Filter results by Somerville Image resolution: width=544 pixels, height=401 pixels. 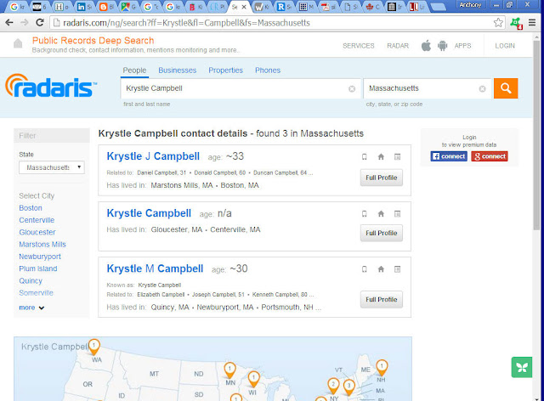(x=36, y=293)
